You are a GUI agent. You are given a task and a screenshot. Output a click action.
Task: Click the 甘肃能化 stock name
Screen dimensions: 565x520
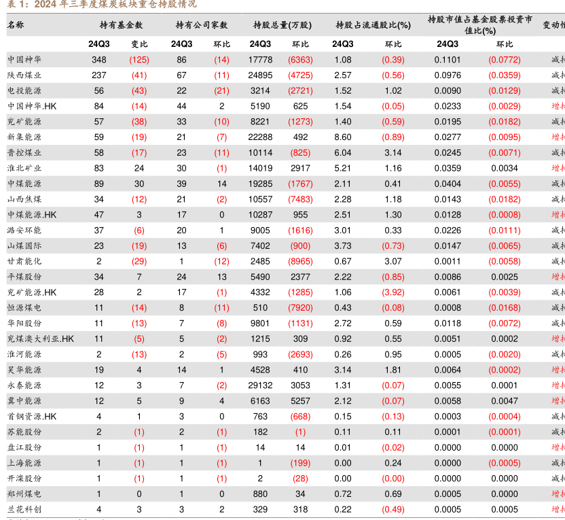(24, 261)
